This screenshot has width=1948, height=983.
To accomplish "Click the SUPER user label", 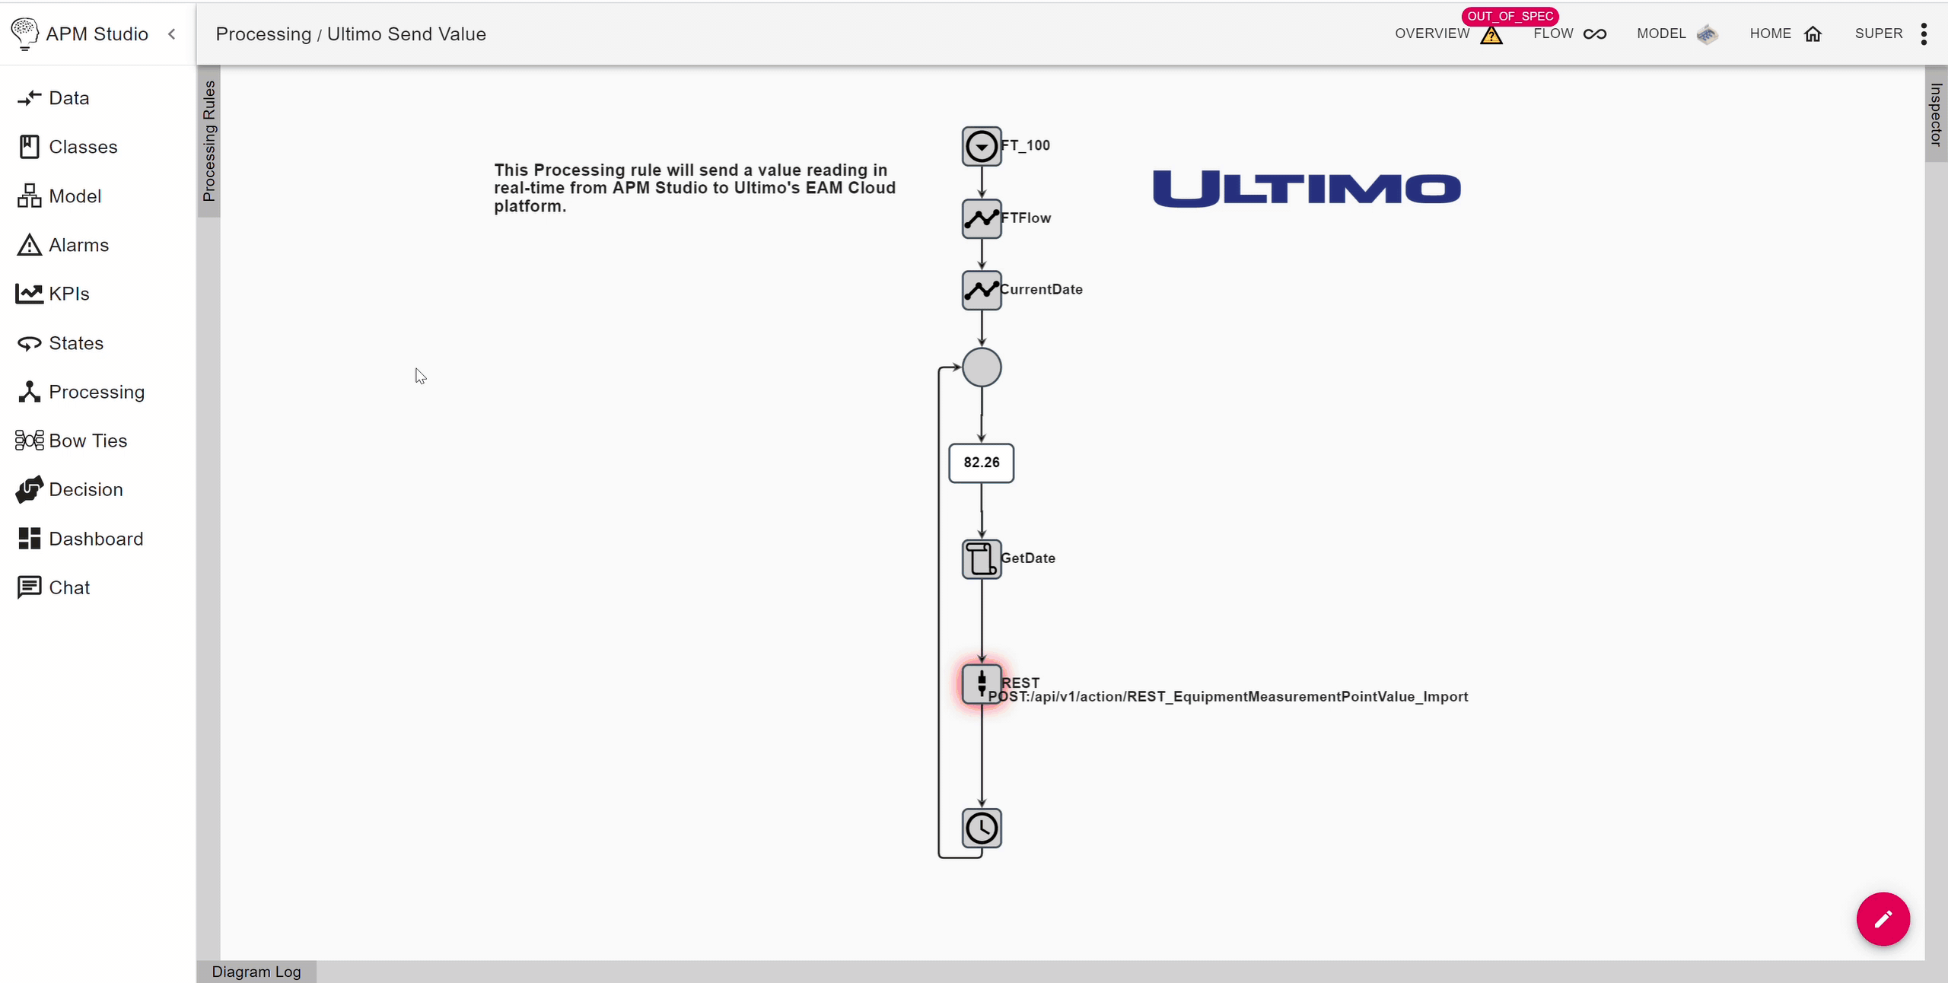I will pyautogui.click(x=1878, y=33).
